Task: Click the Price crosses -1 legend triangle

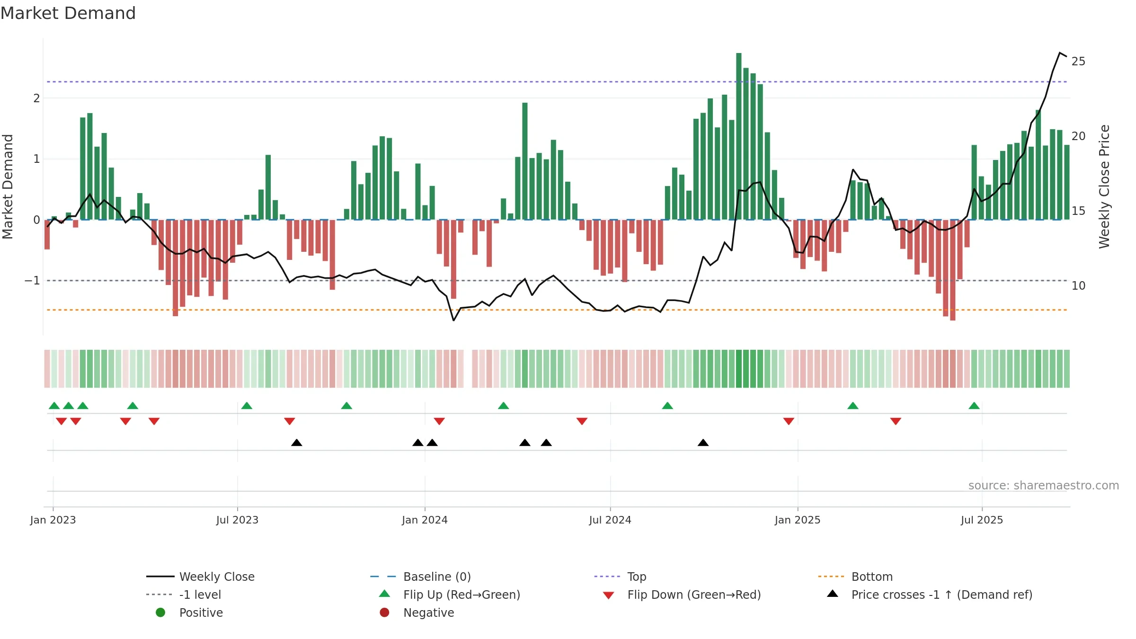Action: point(833,594)
